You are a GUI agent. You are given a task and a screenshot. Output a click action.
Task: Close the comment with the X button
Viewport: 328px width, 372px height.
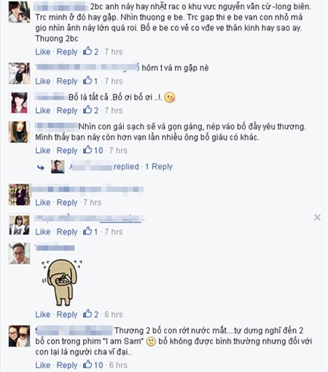(317, 217)
